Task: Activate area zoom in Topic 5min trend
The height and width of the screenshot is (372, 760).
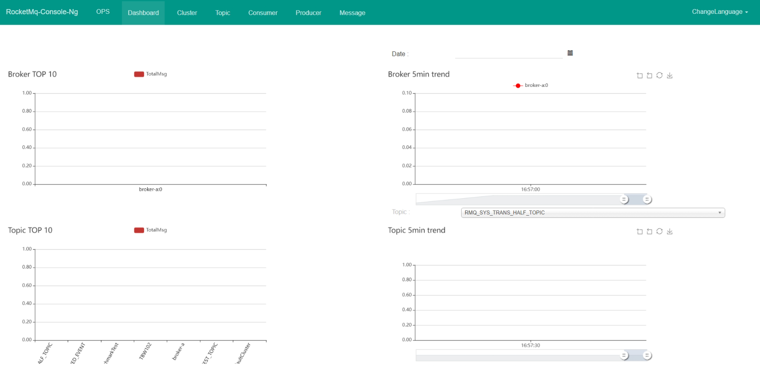Action: click(640, 232)
